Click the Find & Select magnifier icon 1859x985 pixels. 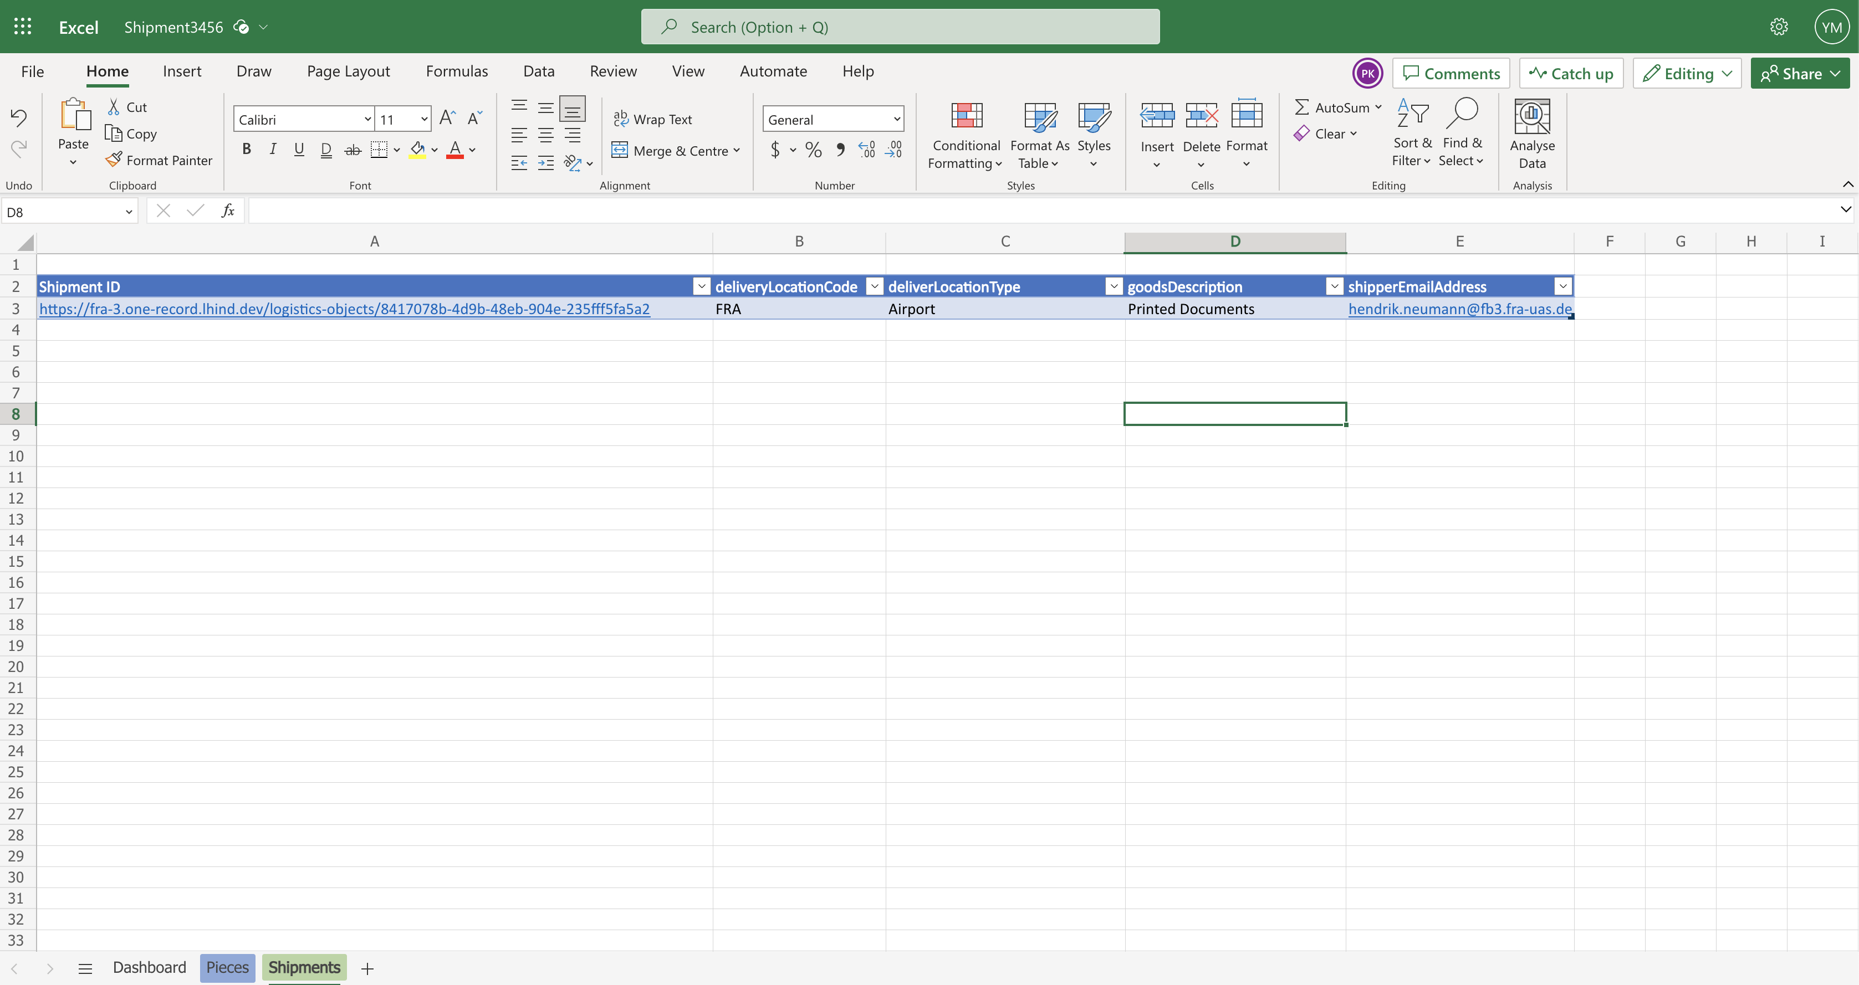1463,114
